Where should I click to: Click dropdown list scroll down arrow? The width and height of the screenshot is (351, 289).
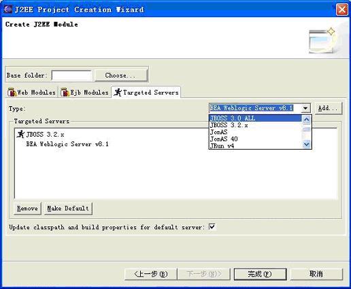pos(307,144)
